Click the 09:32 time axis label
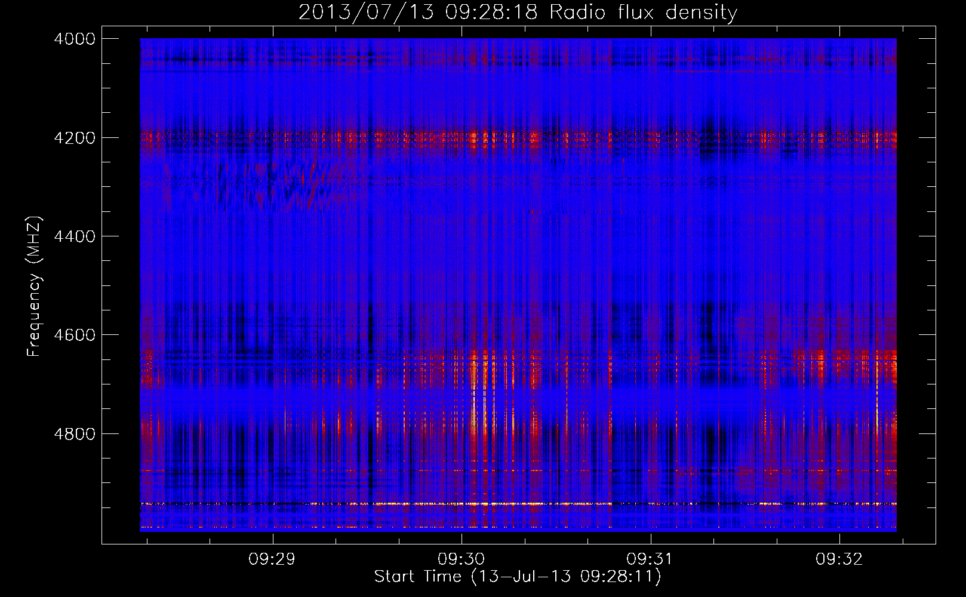The image size is (966, 597). click(839, 559)
